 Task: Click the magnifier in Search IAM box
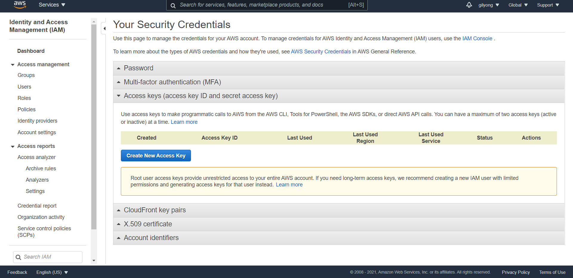click(19, 257)
